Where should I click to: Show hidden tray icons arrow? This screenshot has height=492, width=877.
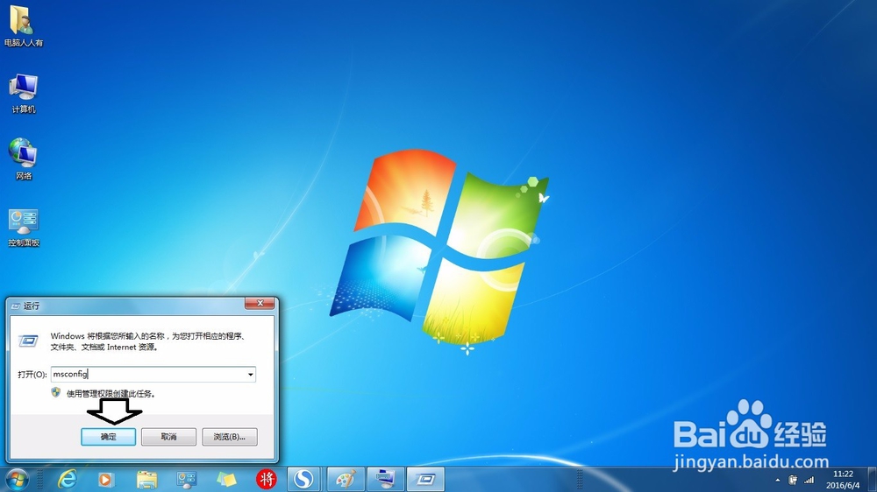coord(777,481)
